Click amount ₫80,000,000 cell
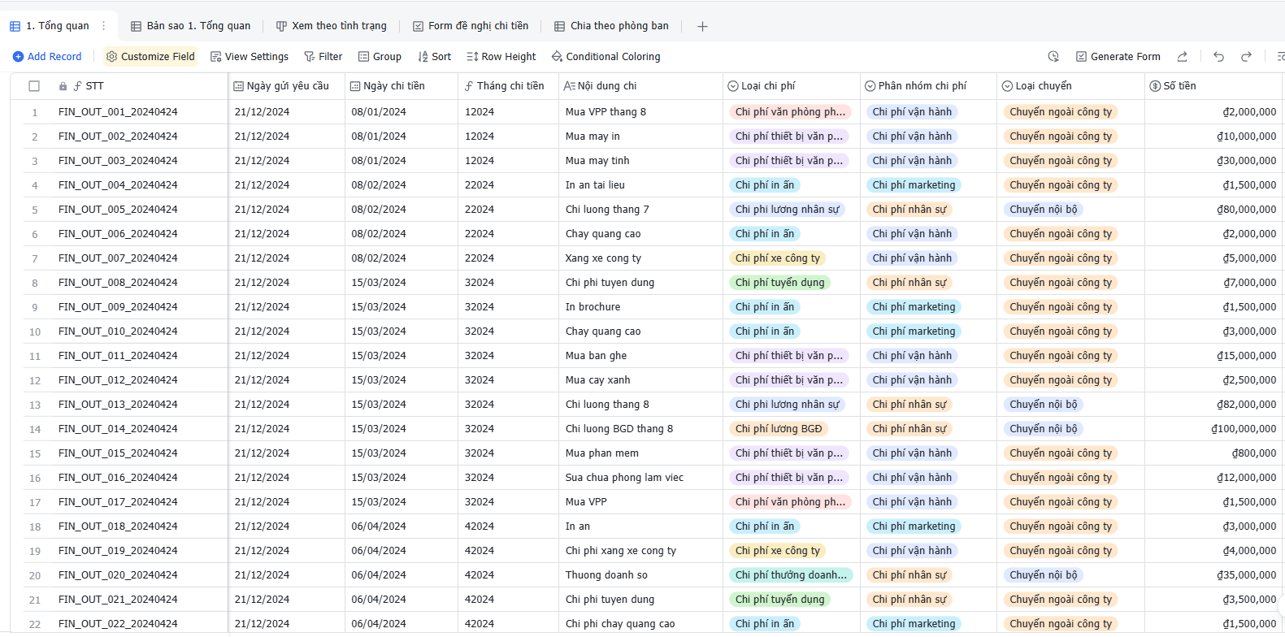Image resolution: width=1285 pixels, height=637 pixels. 1213,210
